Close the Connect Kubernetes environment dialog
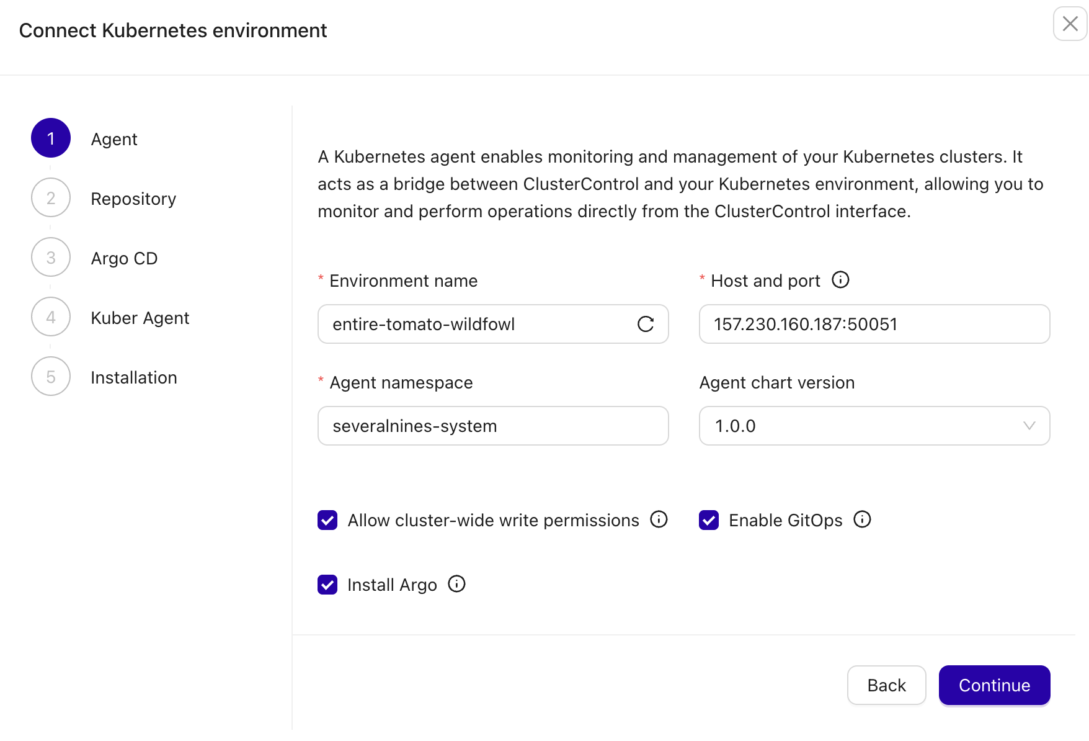1089x741 pixels. tap(1069, 24)
